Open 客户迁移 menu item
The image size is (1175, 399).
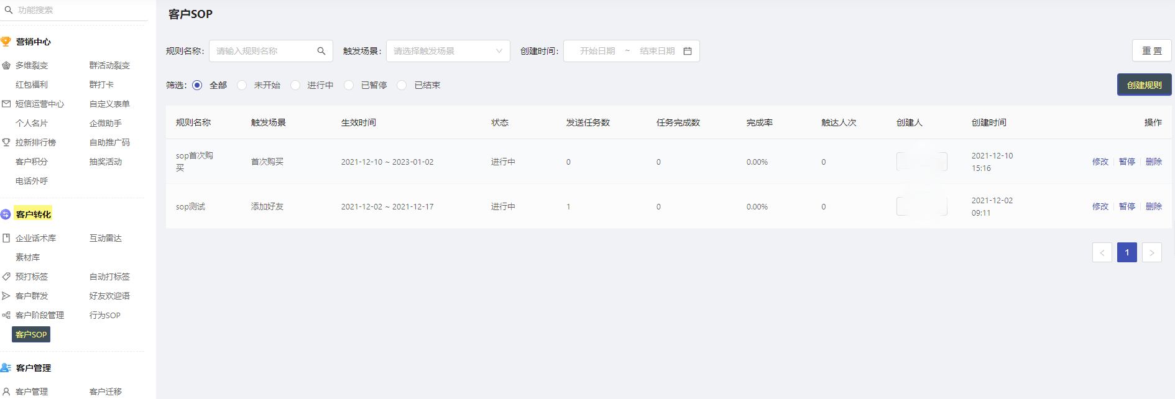tap(106, 392)
